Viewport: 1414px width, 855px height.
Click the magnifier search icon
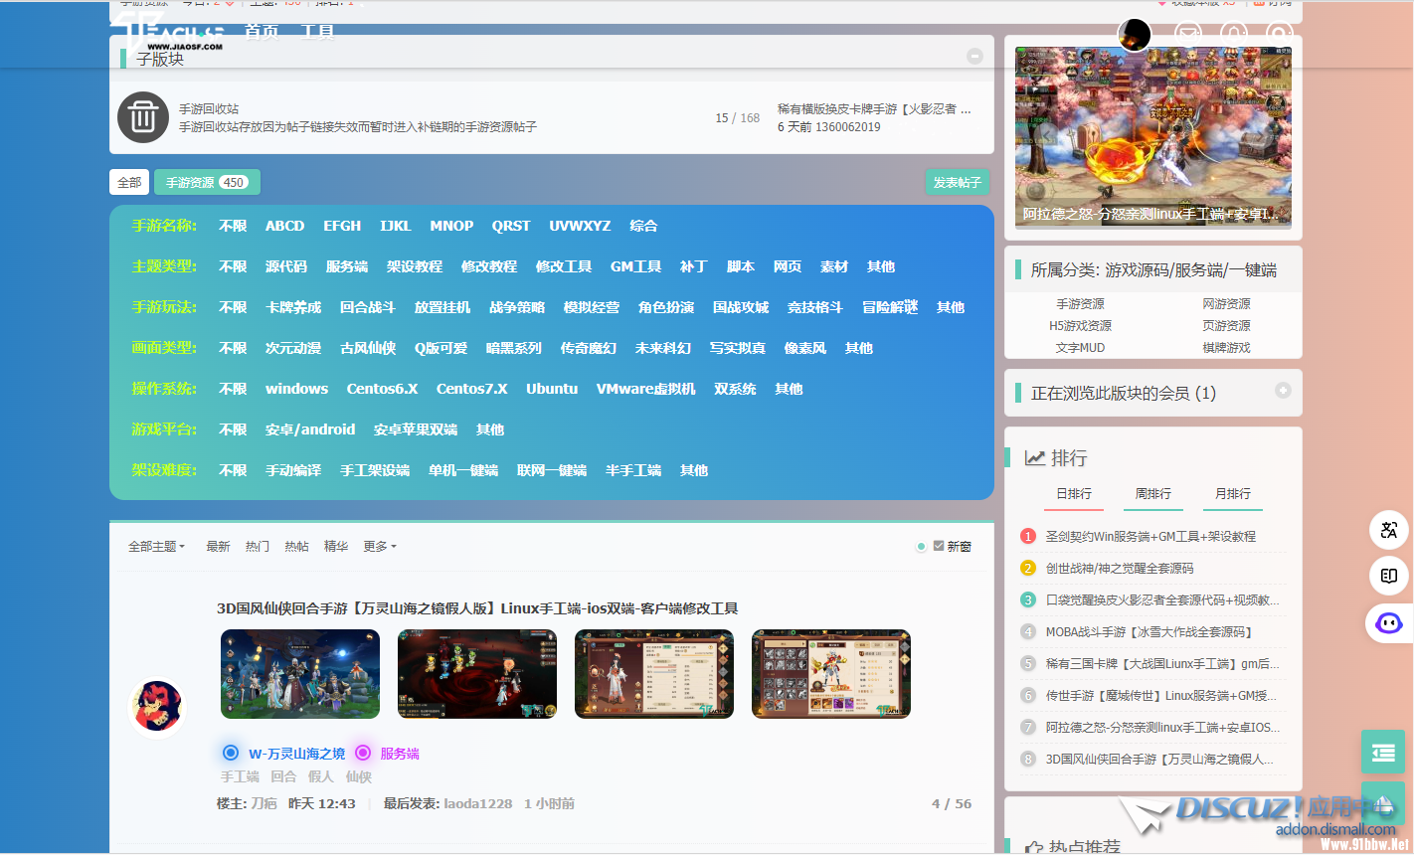pos(1279,35)
